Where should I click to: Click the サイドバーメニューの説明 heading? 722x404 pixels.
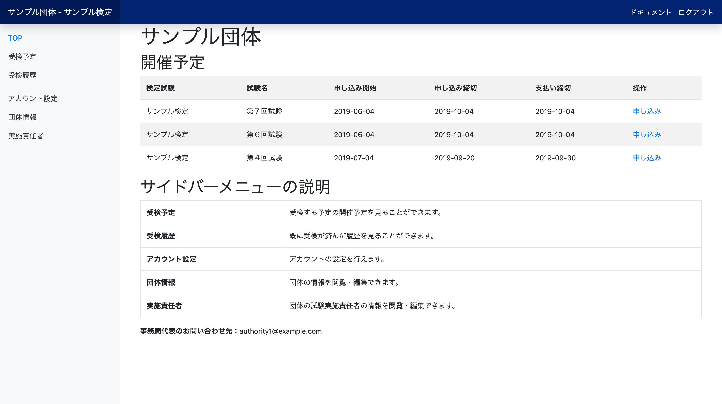click(235, 187)
